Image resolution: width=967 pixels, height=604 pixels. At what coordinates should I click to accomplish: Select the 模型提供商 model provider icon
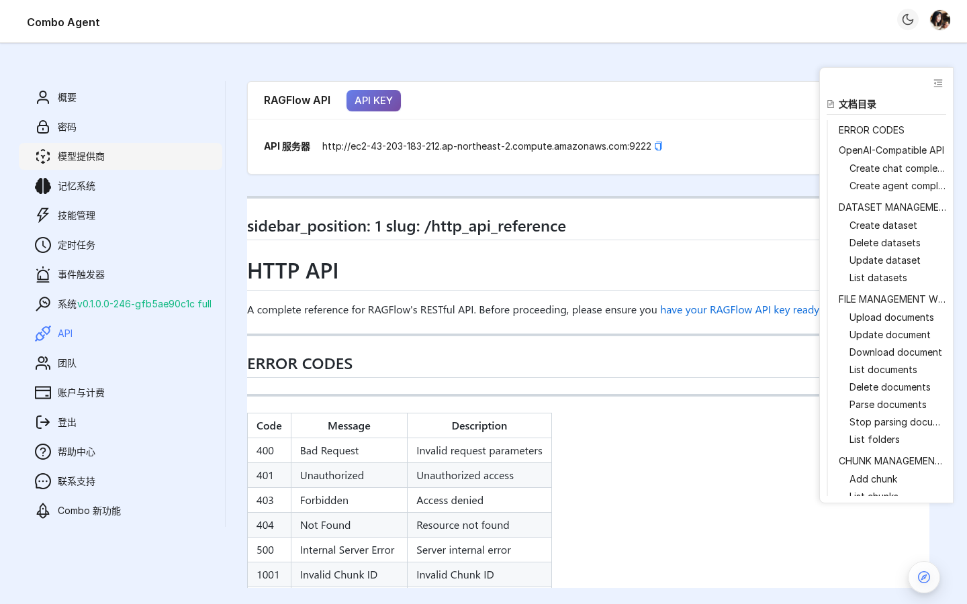pyautogui.click(x=43, y=156)
